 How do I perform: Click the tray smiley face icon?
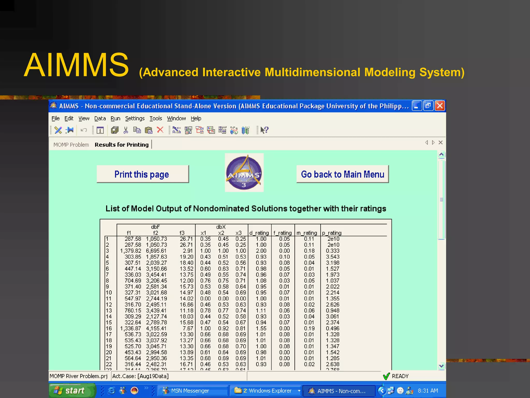[x=400, y=390]
